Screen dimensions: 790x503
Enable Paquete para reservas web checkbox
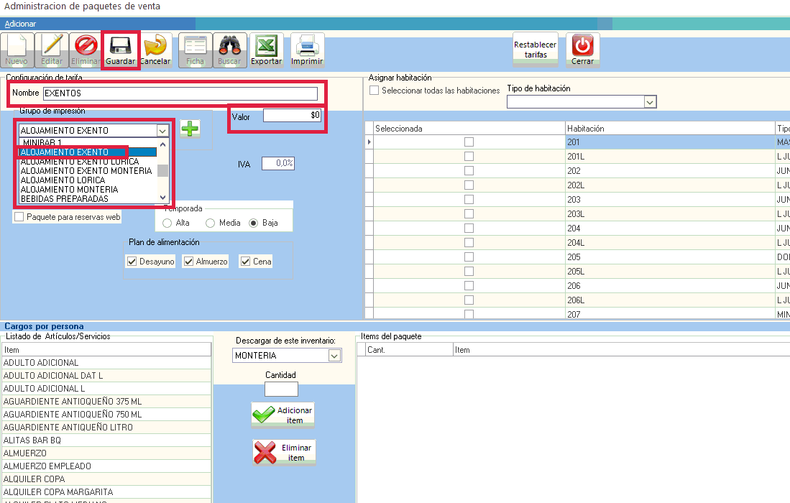click(x=19, y=217)
